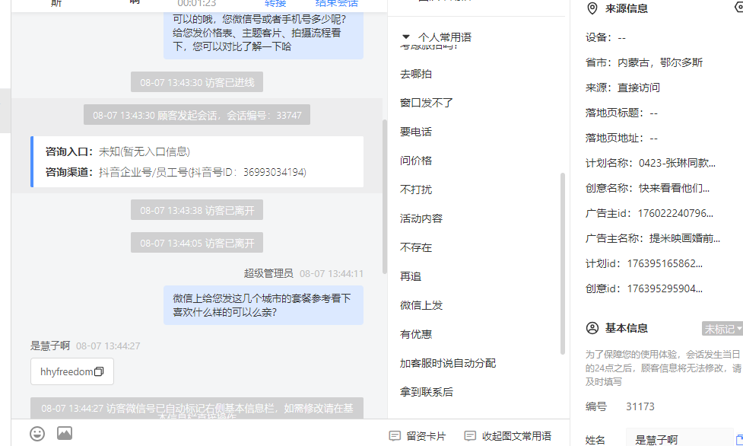
Task: Click the 广告主id value
Action: coord(675,214)
